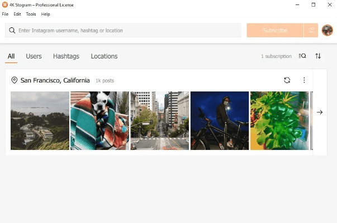Click the Subscribe button
Screen dimensions: 337x223
click(x=275, y=30)
